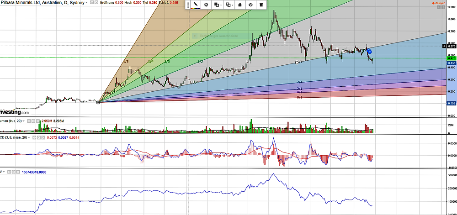Click the left pane control icon under delayed
The image size is (457, 215).
[438, 8]
